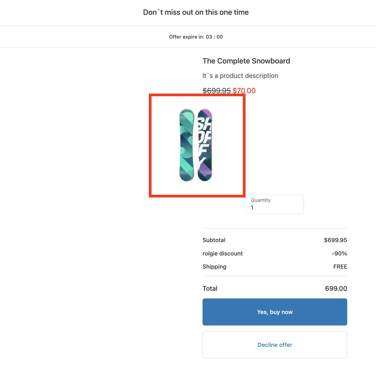Click The Complete Snowboard product title
Viewport: 376px width, 366px height.
coord(246,61)
